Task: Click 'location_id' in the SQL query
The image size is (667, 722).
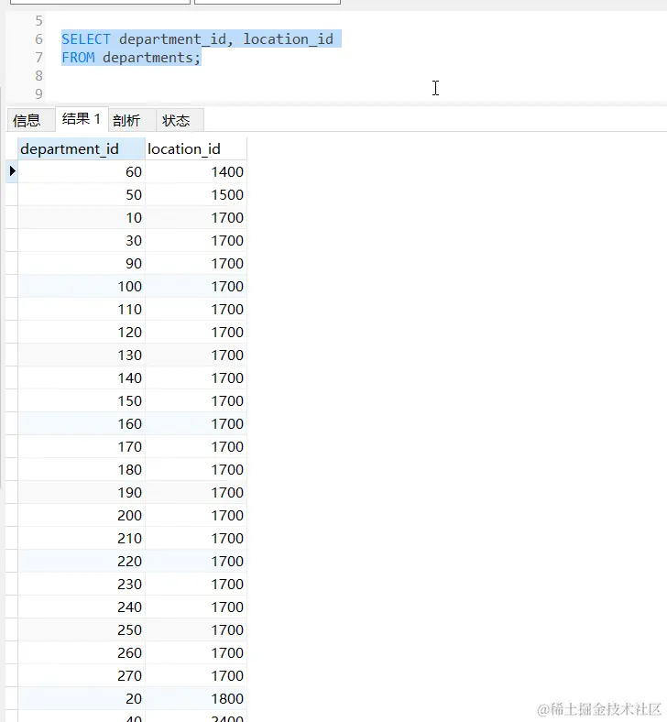Action: (289, 39)
